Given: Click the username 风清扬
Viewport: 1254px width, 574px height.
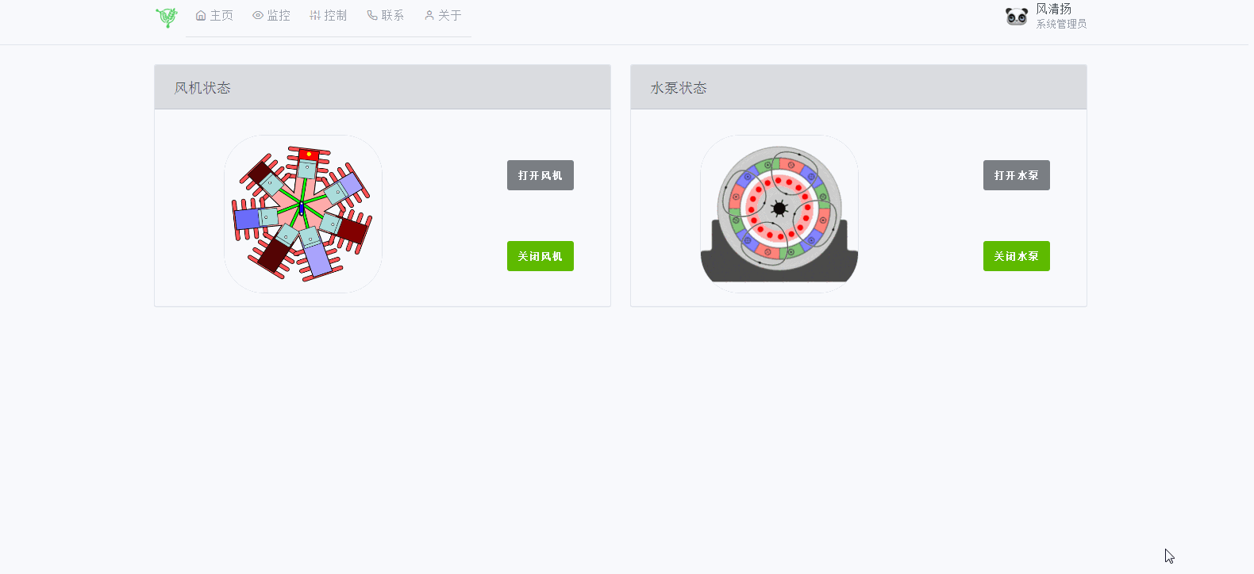Looking at the screenshot, I should (x=1054, y=9).
